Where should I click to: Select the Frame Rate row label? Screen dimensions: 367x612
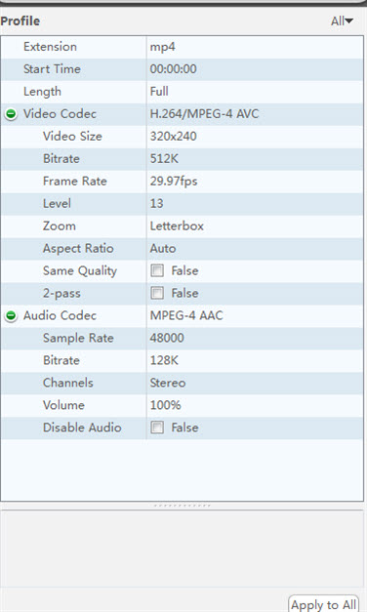click(75, 182)
